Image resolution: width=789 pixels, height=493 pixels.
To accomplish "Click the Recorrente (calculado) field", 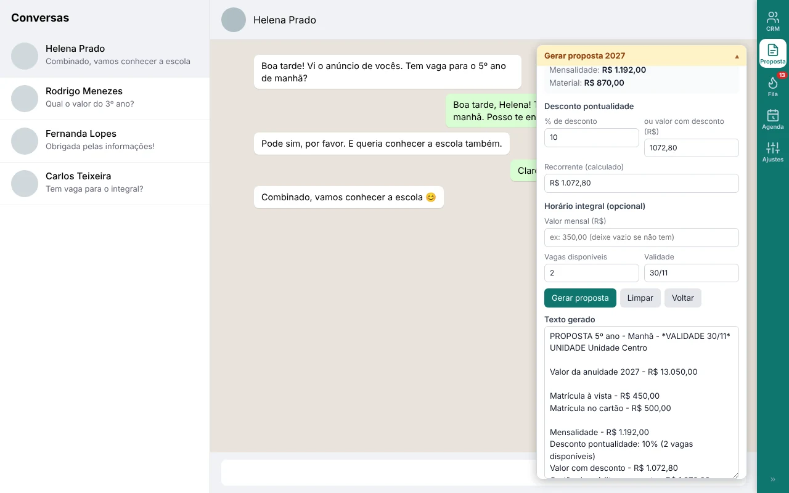I will click(x=642, y=183).
